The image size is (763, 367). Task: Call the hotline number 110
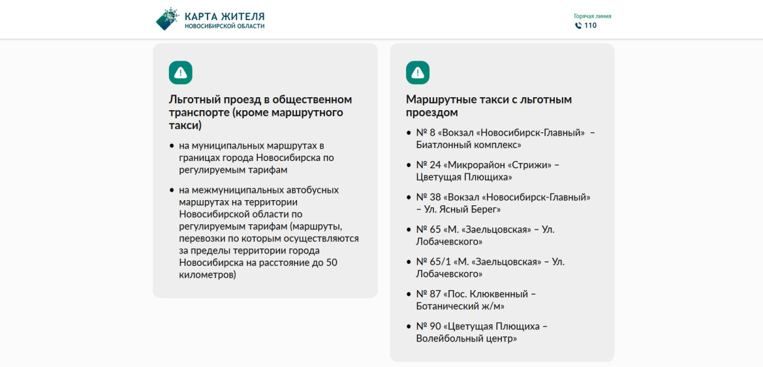(x=590, y=26)
